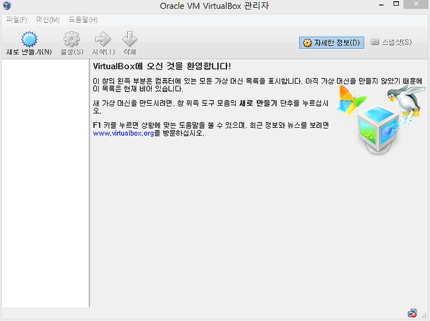Open the 파일(F) menu

(17, 20)
